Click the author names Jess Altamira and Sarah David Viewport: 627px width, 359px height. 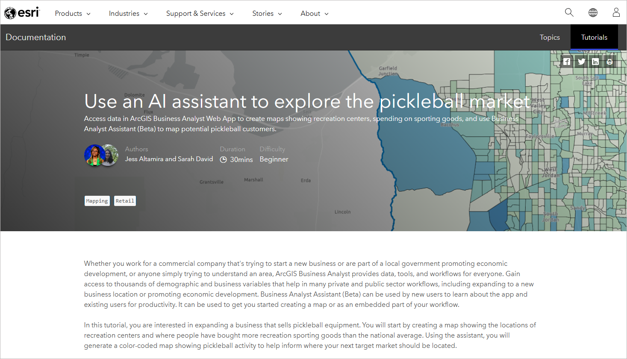coord(169,159)
